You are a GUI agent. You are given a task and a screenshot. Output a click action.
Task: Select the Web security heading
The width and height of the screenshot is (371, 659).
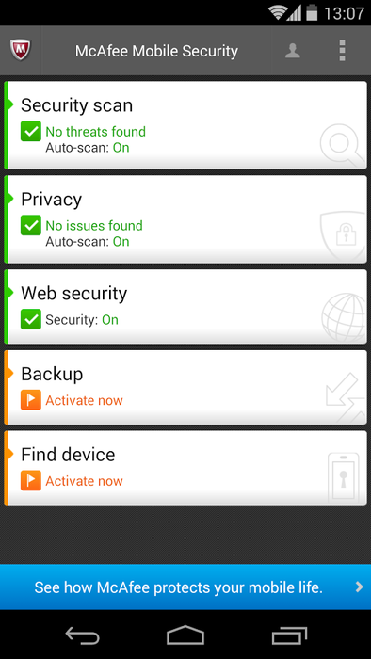click(x=74, y=293)
